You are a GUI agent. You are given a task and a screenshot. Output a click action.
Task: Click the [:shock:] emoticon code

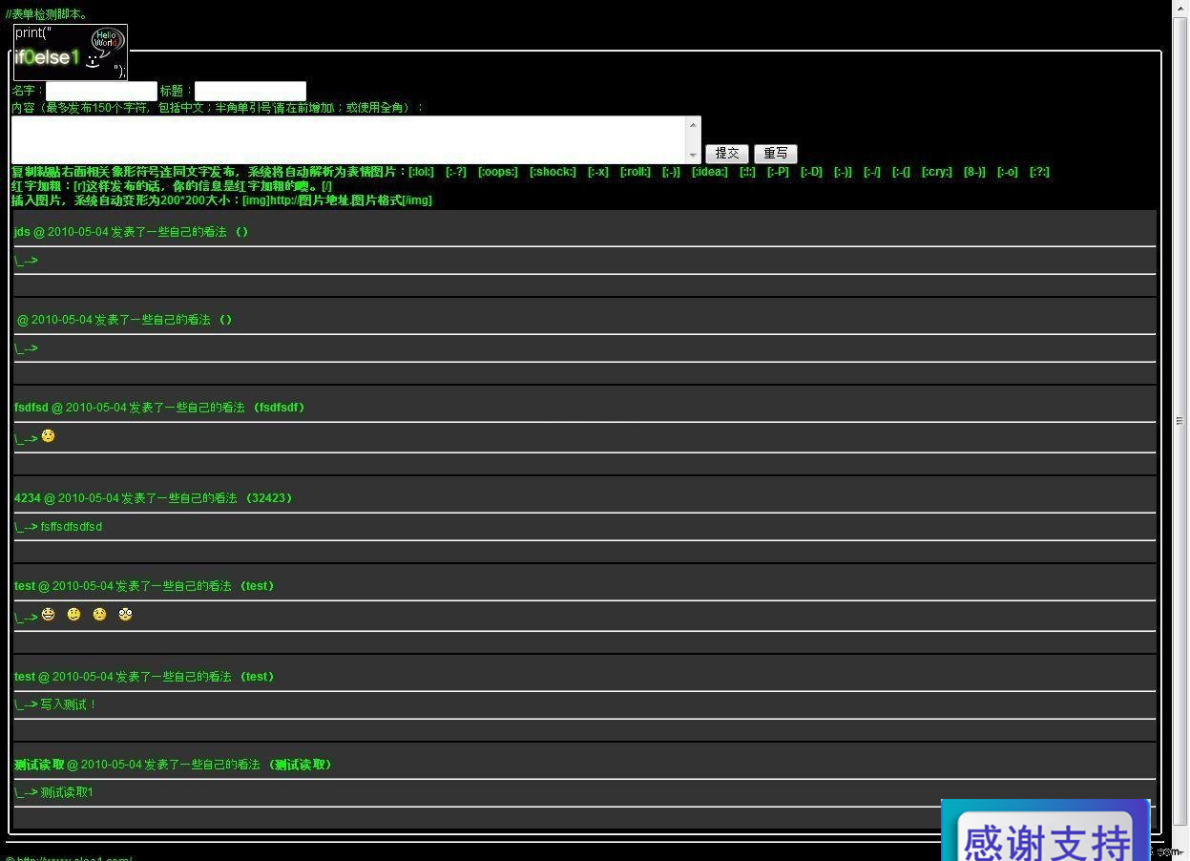[x=553, y=172]
